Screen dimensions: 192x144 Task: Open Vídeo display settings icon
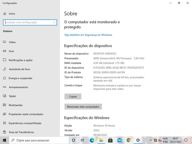tap(4, 42)
